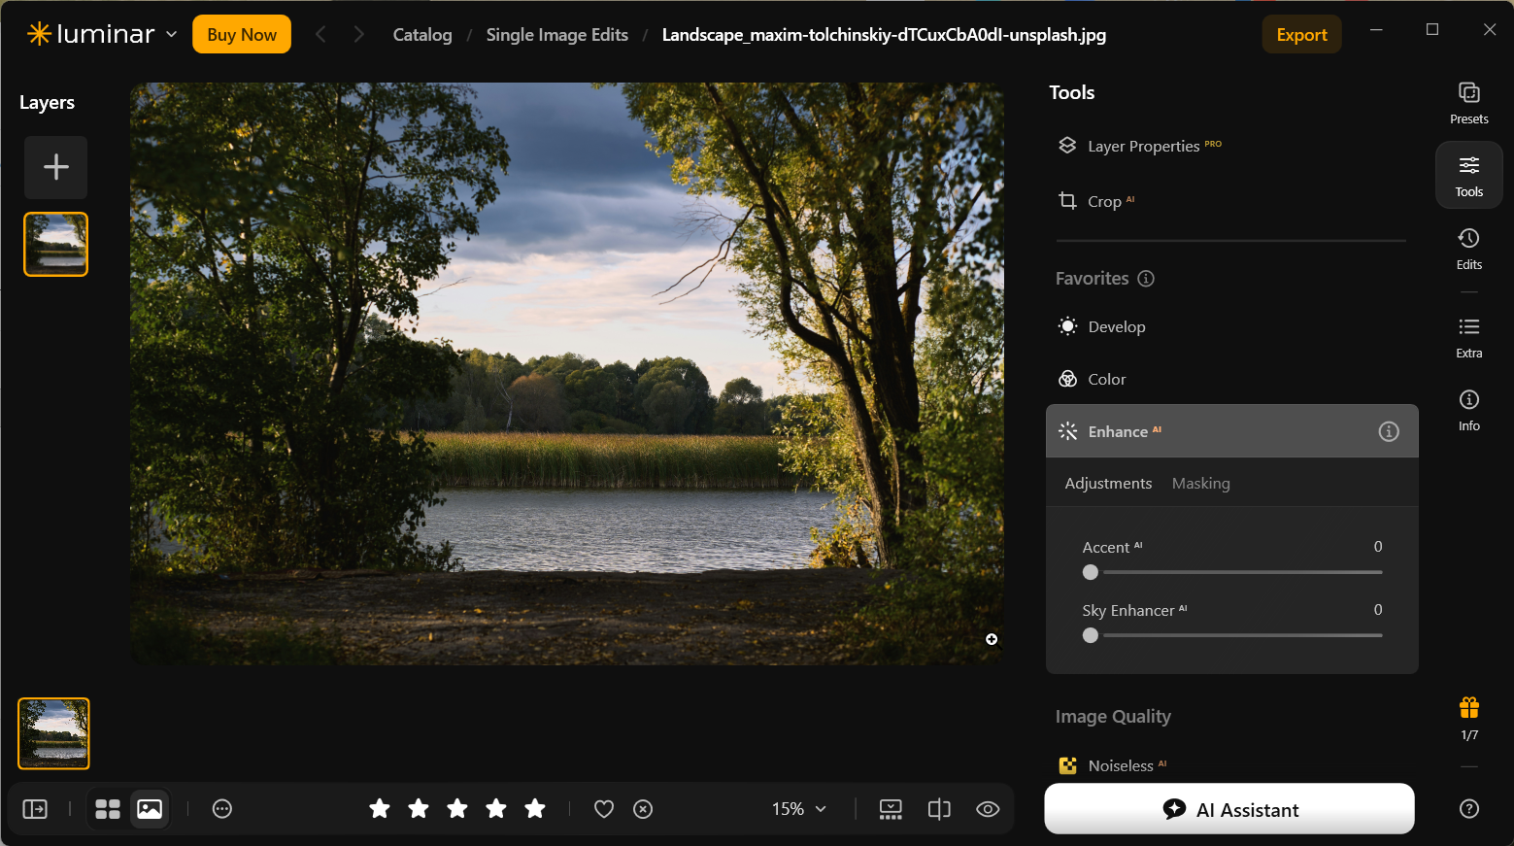This screenshot has width=1514, height=846.
Task: Open the 15% zoom level dropdown
Action: tap(799, 808)
